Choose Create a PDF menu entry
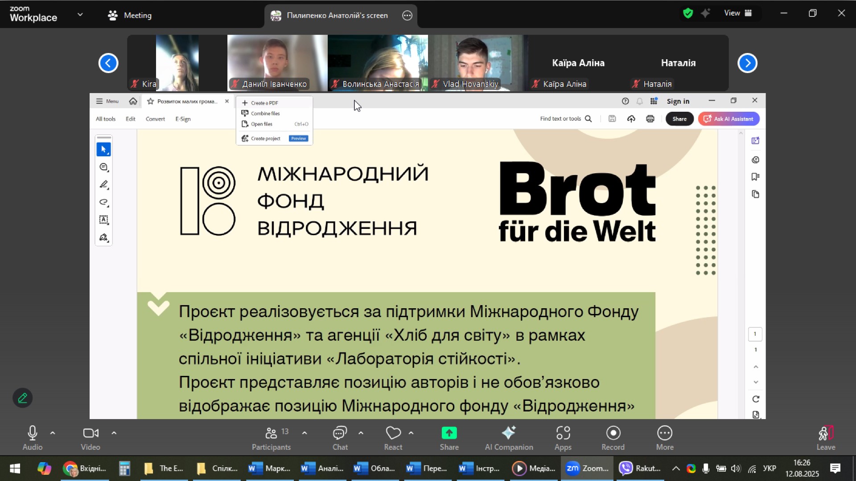Screen dimensions: 856x481 274,103
